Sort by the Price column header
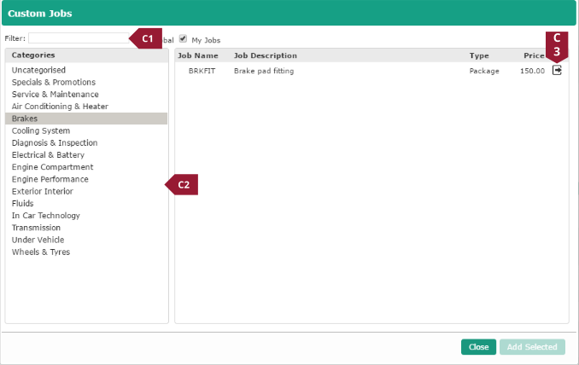The image size is (579, 365). coord(533,55)
